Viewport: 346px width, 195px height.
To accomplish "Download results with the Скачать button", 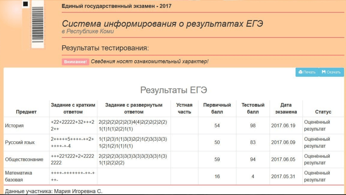I will [x=331, y=72].
